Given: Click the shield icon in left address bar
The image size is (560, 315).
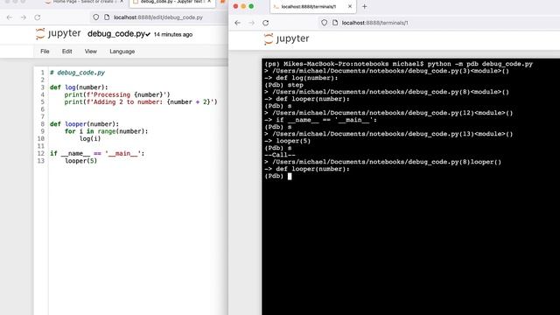Looking at the screenshot, I should [95, 17].
